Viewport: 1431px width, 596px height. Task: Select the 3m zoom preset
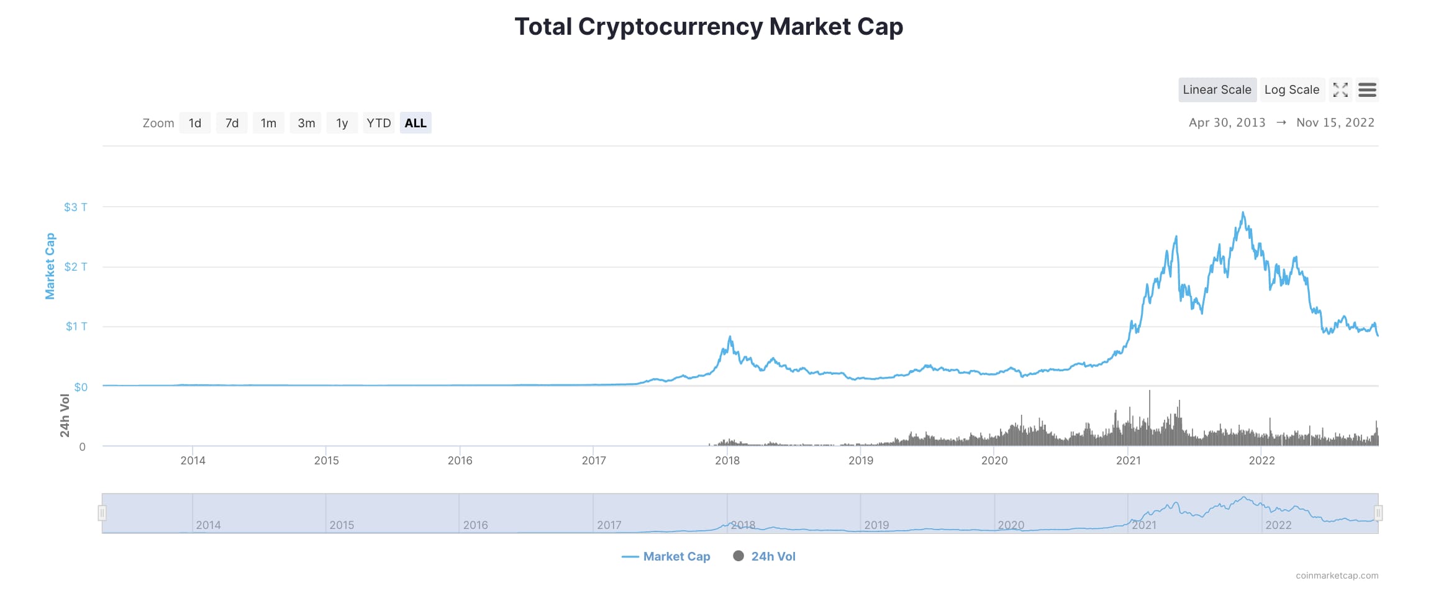pyautogui.click(x=306, y=122)
